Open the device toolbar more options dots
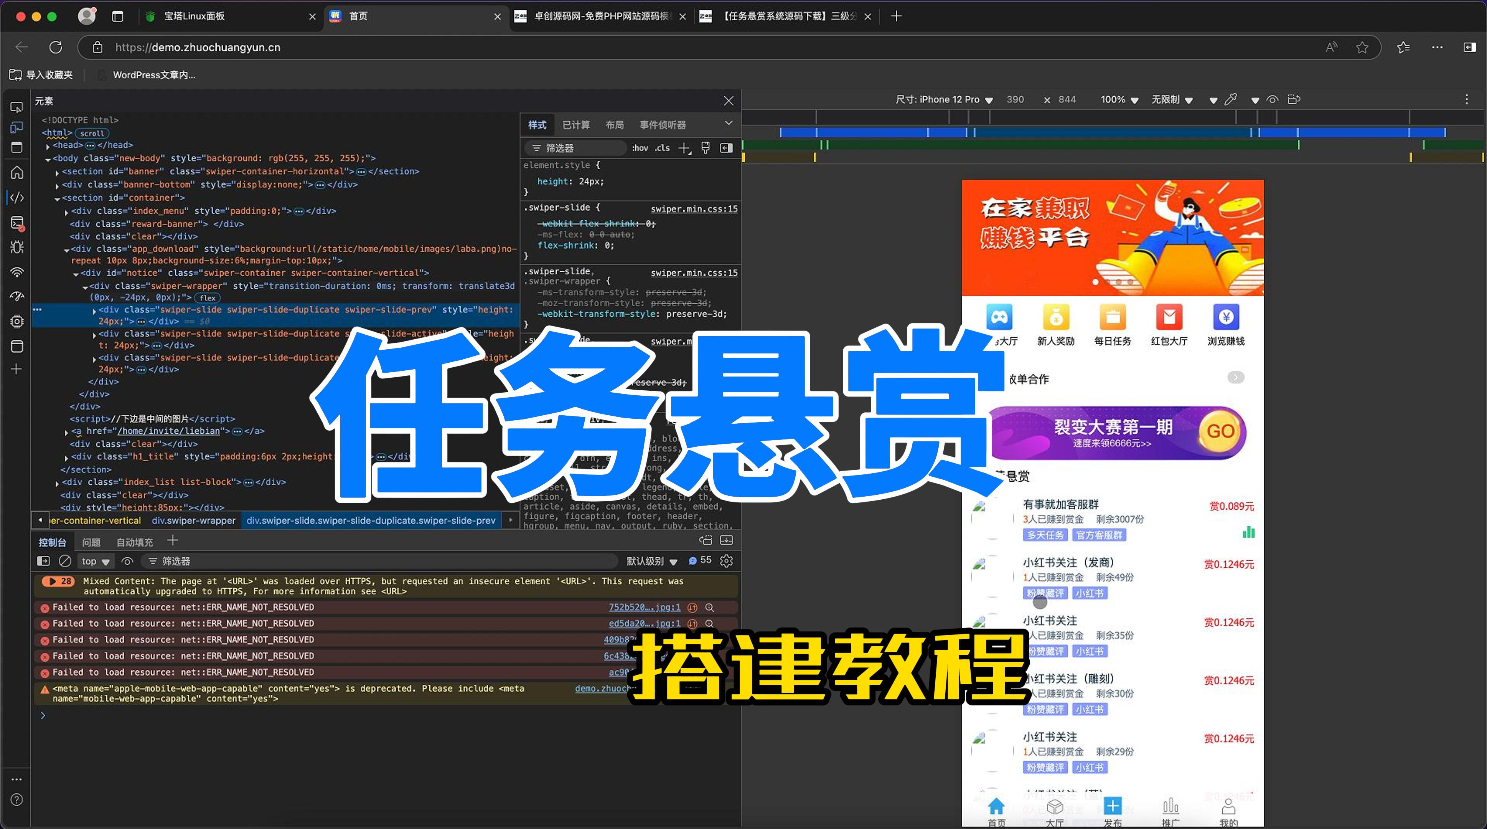The image size is (1487, 829). [x=1467, y=99]
